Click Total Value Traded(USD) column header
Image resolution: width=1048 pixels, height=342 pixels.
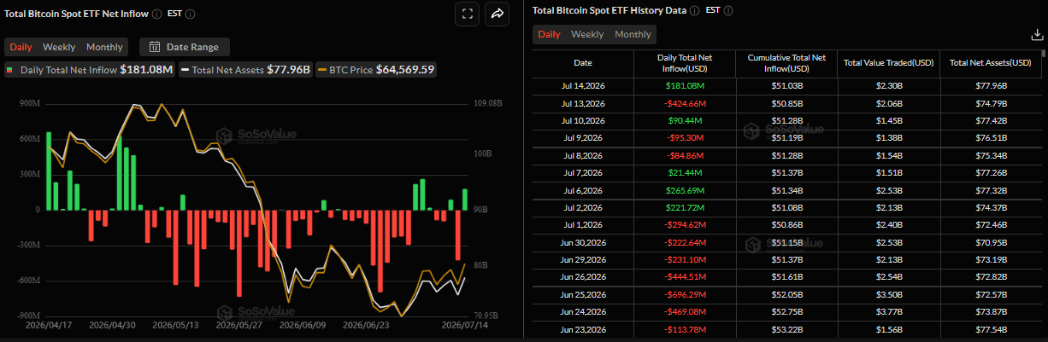click(887, 63)
